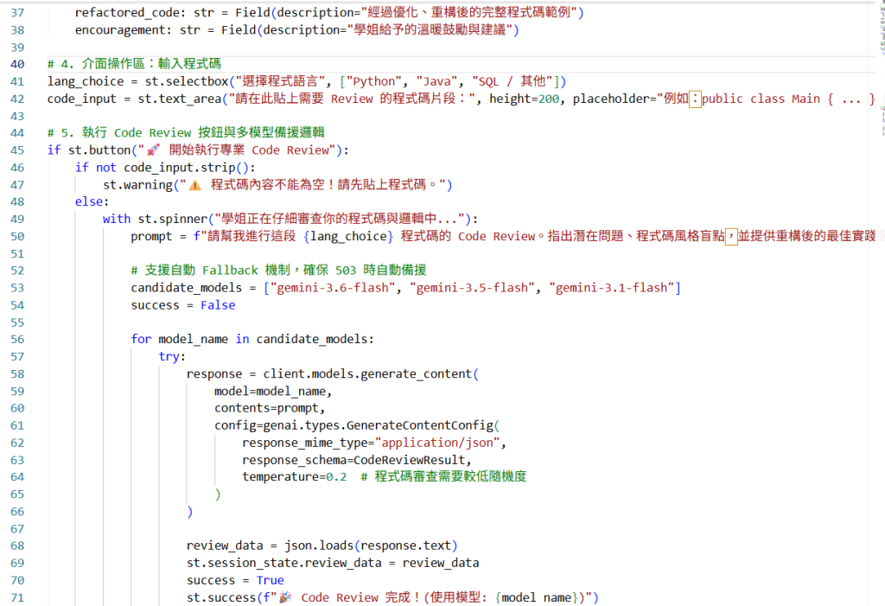Click line number 40 in the gutter
Image resolution: width=885 pixels, height=606 pixels.
pyautogui.click(x=17, y=64)
